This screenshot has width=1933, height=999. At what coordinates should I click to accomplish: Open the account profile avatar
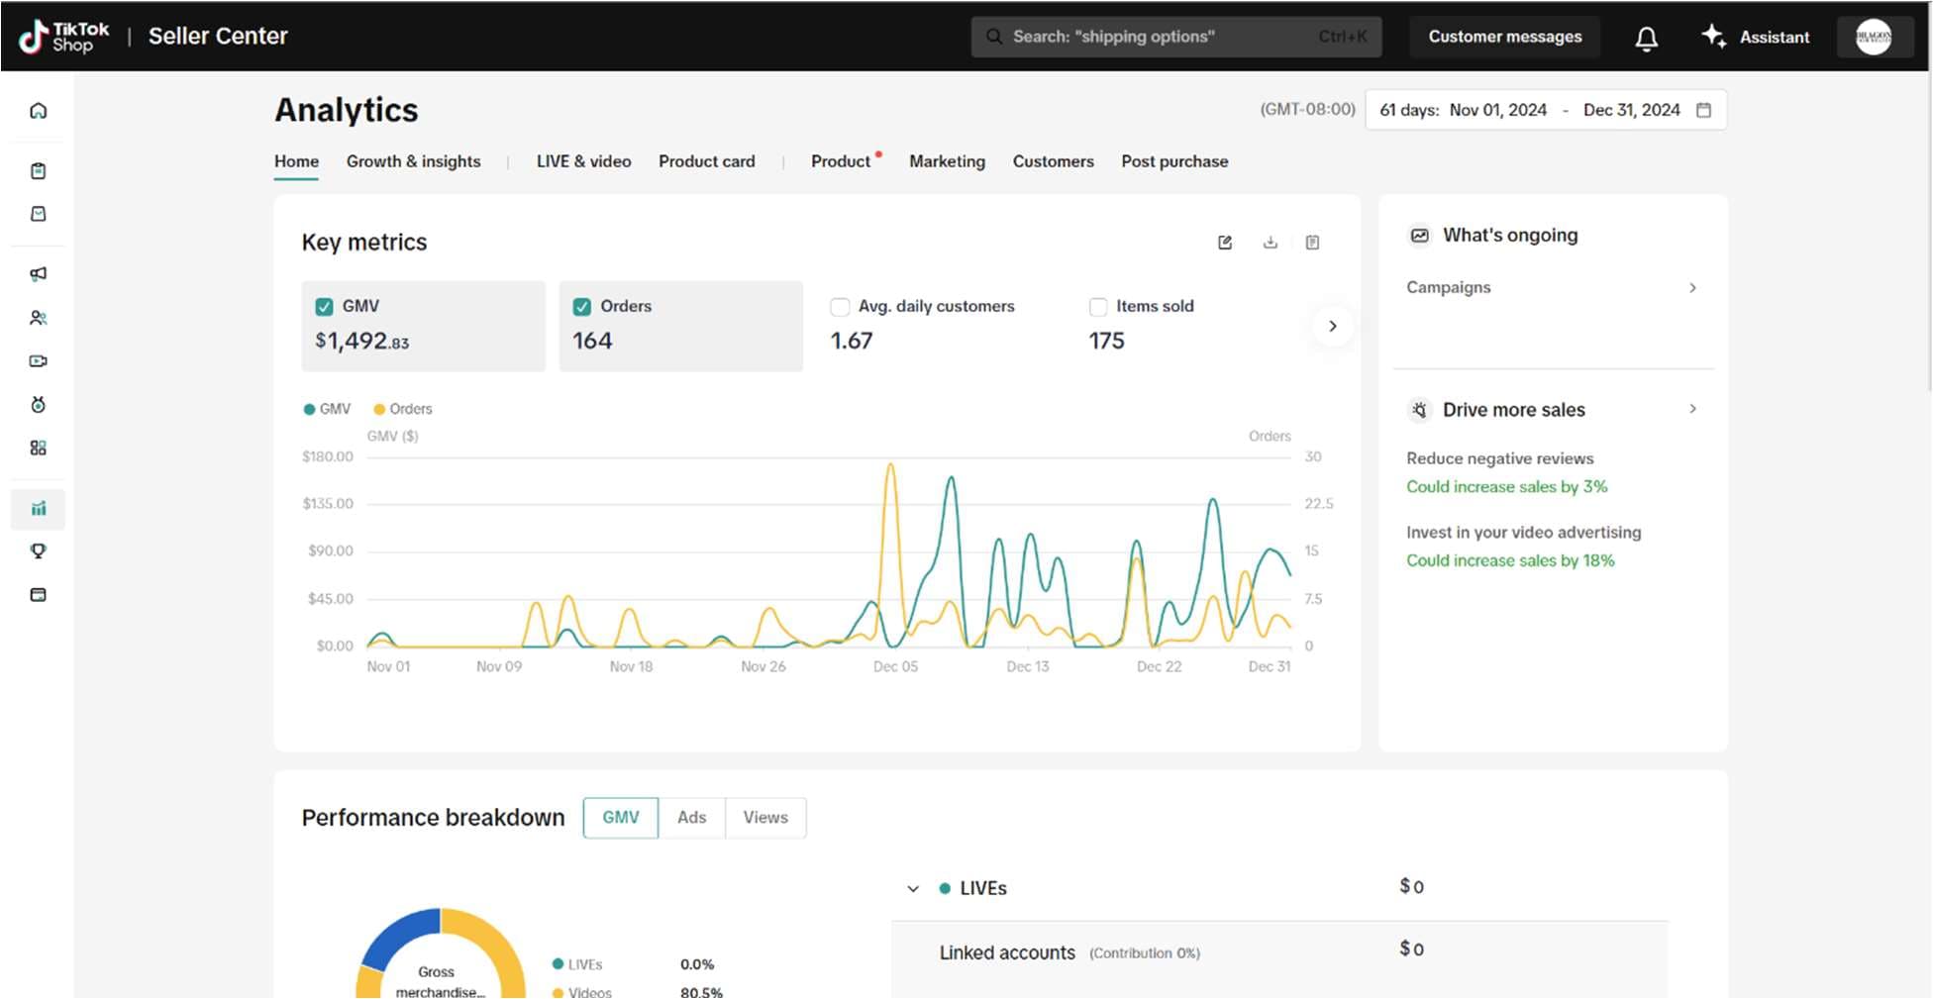click(x=1874, y=37)
